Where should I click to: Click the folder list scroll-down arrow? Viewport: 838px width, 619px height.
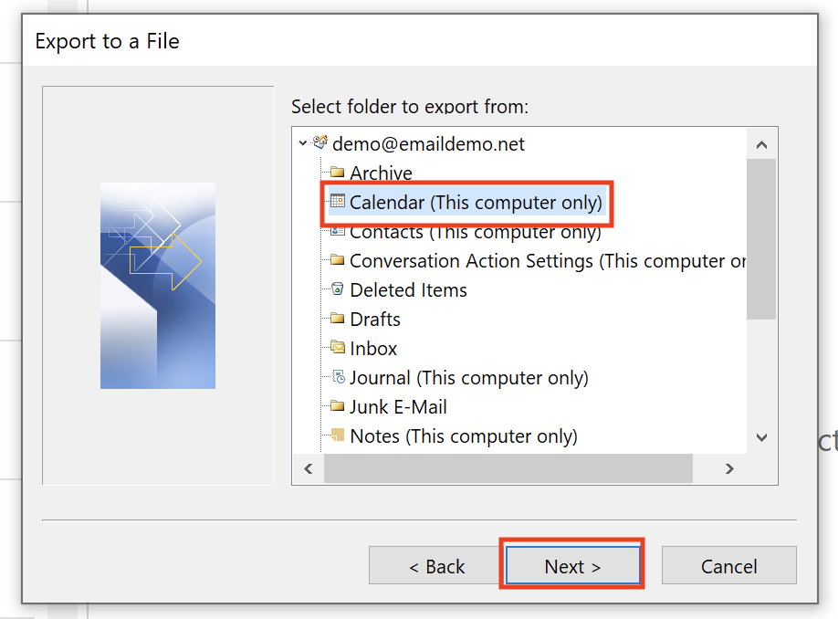[761, 438]
